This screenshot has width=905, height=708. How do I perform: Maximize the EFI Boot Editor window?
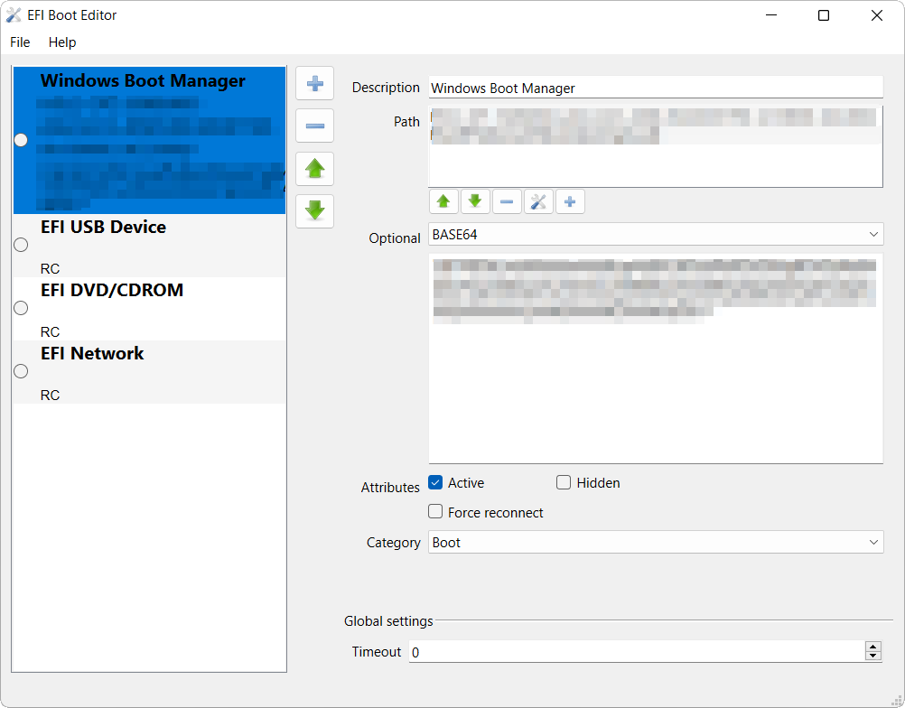pos(824,15)
